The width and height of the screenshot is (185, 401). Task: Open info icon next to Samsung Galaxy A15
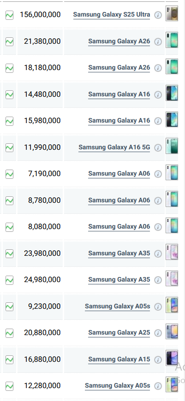pos(158,360)
